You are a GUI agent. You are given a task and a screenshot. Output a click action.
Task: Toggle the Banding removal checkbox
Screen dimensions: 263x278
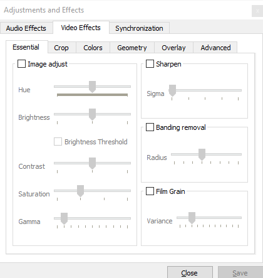pos(150,127)
